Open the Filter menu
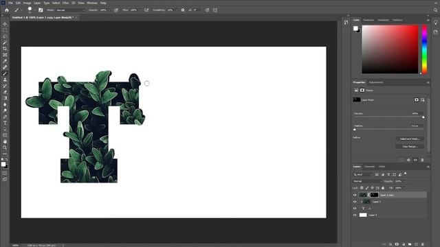Screen dimensions: 440x247 66,3
